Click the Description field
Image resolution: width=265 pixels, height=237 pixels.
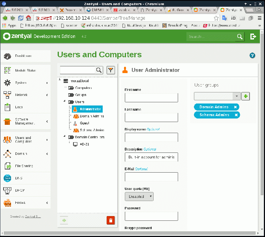151,157
